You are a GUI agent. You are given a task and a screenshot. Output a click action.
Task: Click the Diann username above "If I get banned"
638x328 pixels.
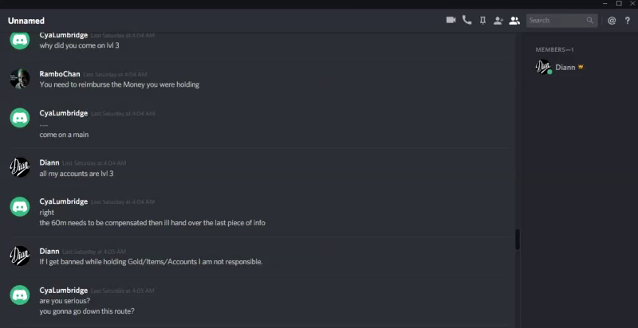click(49, 251)
